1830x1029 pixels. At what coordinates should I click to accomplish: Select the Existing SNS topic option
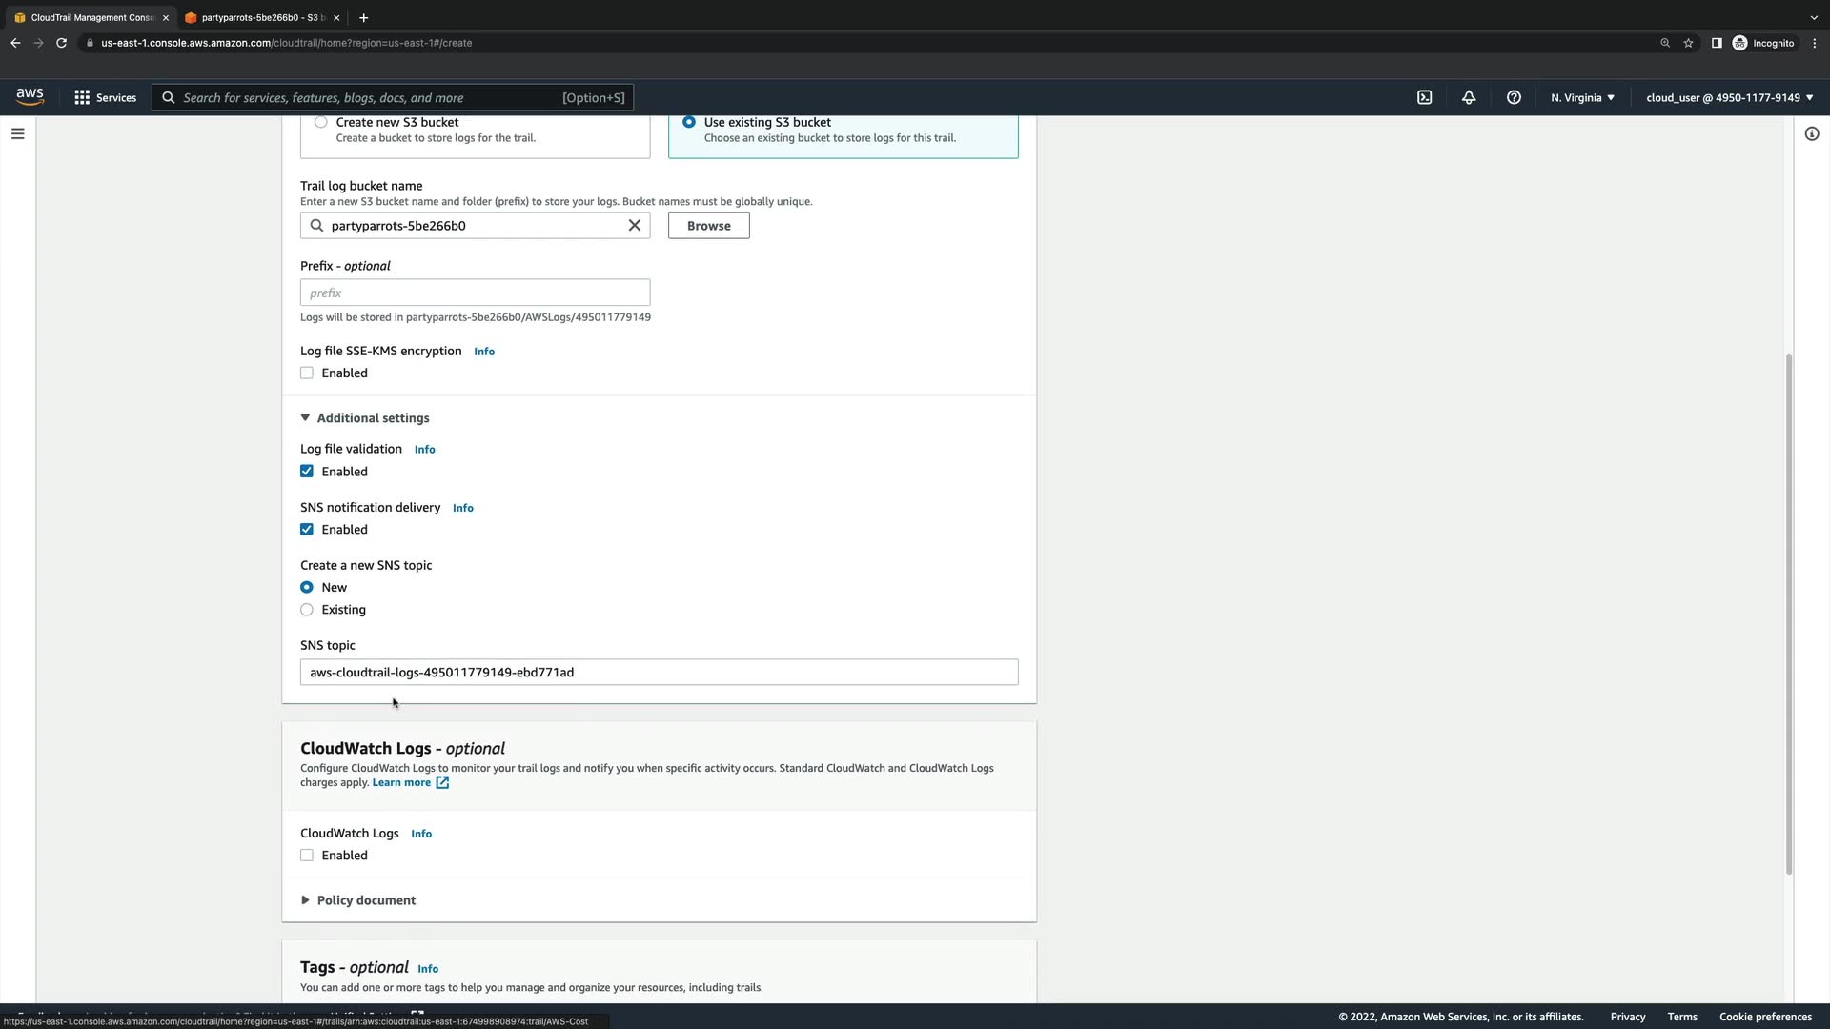(307, 610)
